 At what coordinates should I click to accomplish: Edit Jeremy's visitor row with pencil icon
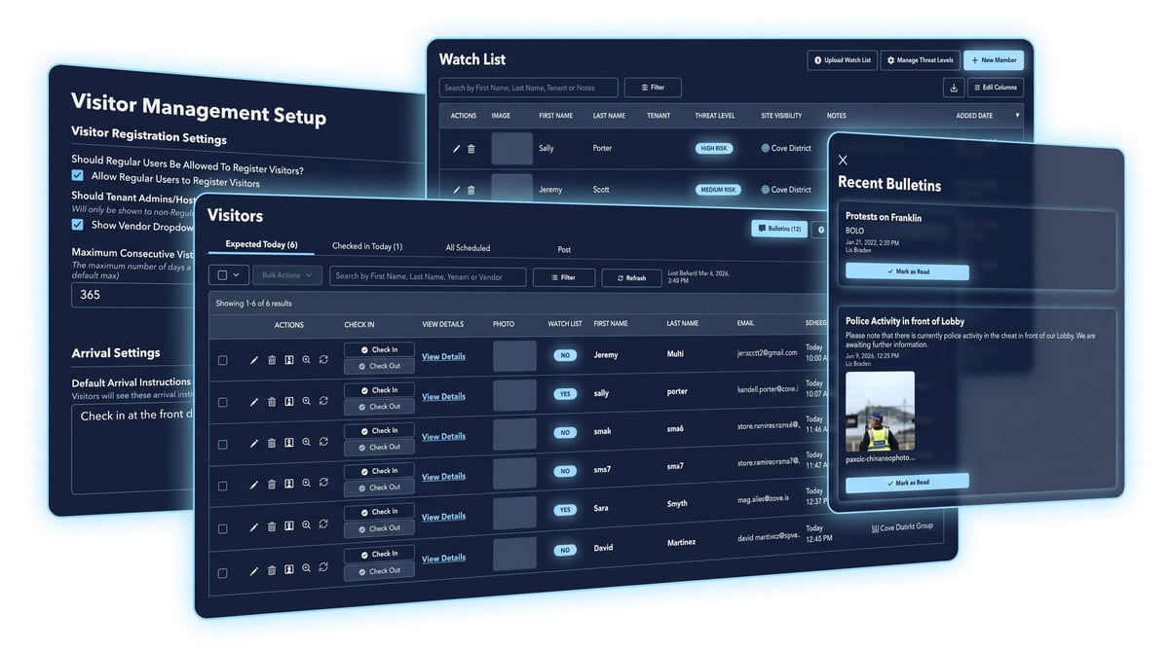pyautogui.click(x=254, y=360)
